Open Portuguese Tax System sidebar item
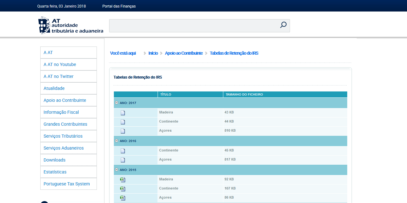This screenshot has width=407, height=203. coord(67,184)
